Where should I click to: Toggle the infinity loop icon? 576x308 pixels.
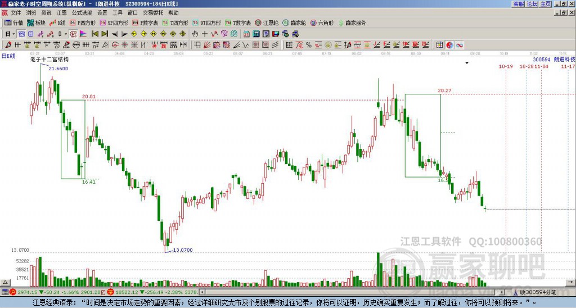coord(459,45)
